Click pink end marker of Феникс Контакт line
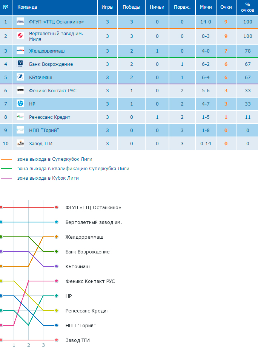 click(x=57, y=281)
